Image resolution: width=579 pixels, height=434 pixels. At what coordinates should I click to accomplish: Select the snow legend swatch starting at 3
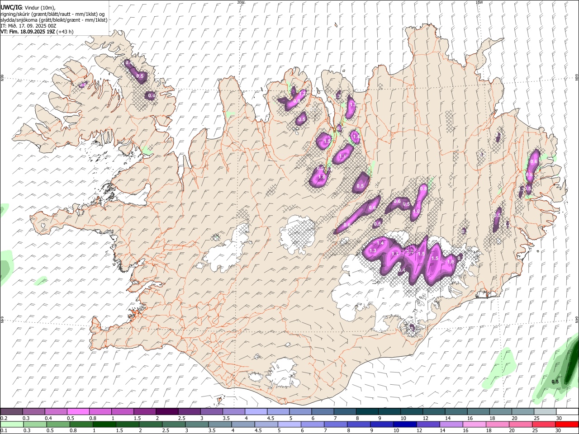(x=212, y=412)
